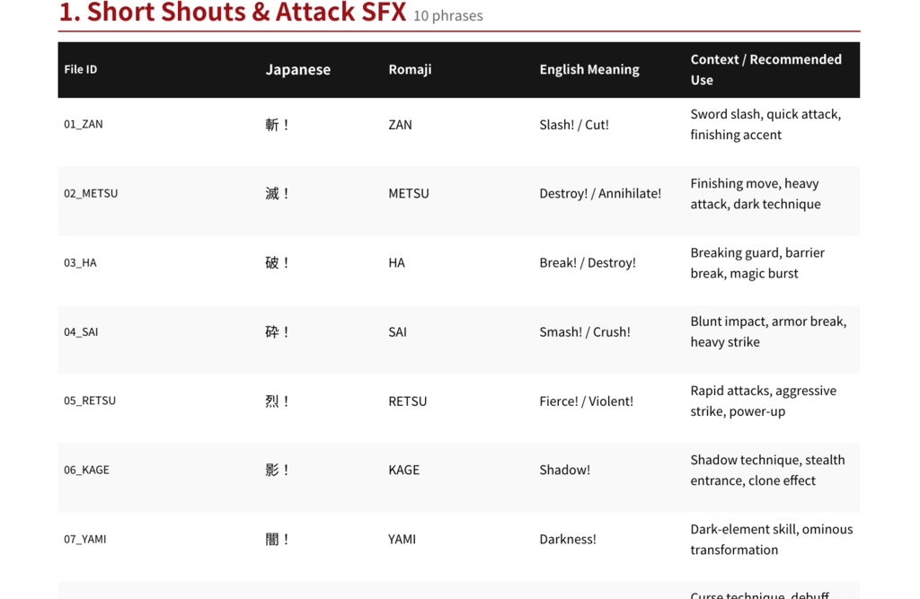Image resolution: width=920 pixels, height=599 pixels.
Task: Click the Romaji column header
Action: click(410, 69)
